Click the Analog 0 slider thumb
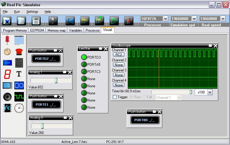The image size is (230, 145). (x=42, y=126)
